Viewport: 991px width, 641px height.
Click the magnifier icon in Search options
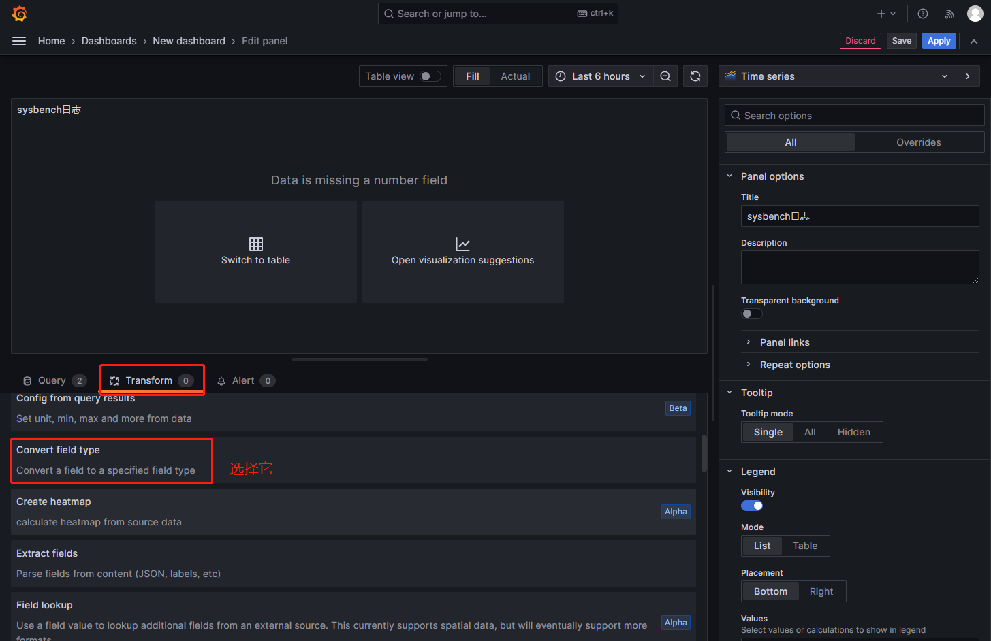736,116
